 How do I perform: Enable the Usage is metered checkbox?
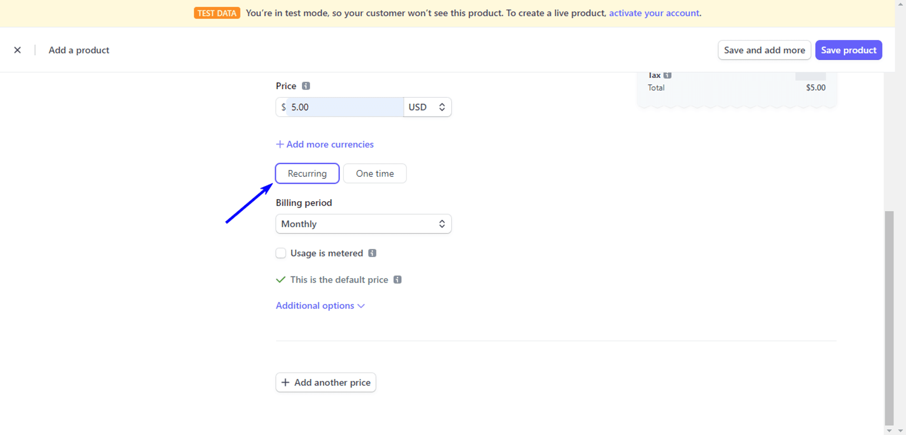tap(280, 253)
